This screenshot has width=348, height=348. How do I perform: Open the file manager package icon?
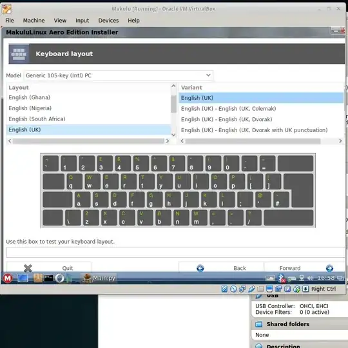coord(38,278)
